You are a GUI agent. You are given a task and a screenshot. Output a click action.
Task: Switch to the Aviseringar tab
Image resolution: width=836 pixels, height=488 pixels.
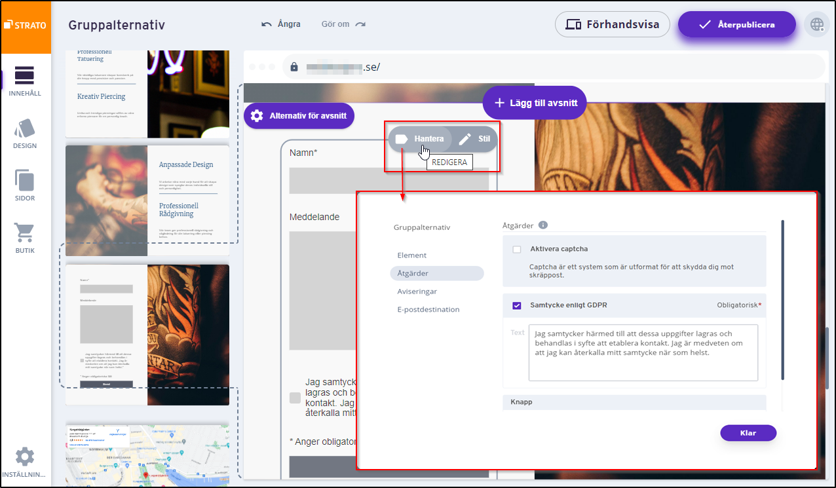pos(417,291)
